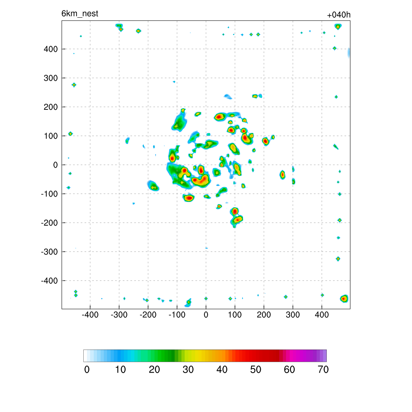
Task: Click the horizontal axis tick label "-200"
Action: tap(148, 315)
